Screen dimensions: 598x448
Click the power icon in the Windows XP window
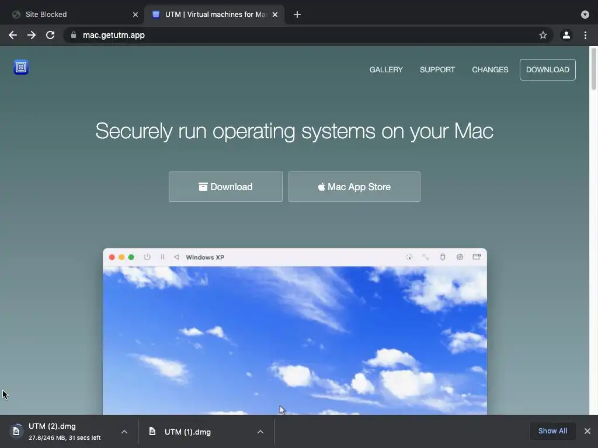147,257
